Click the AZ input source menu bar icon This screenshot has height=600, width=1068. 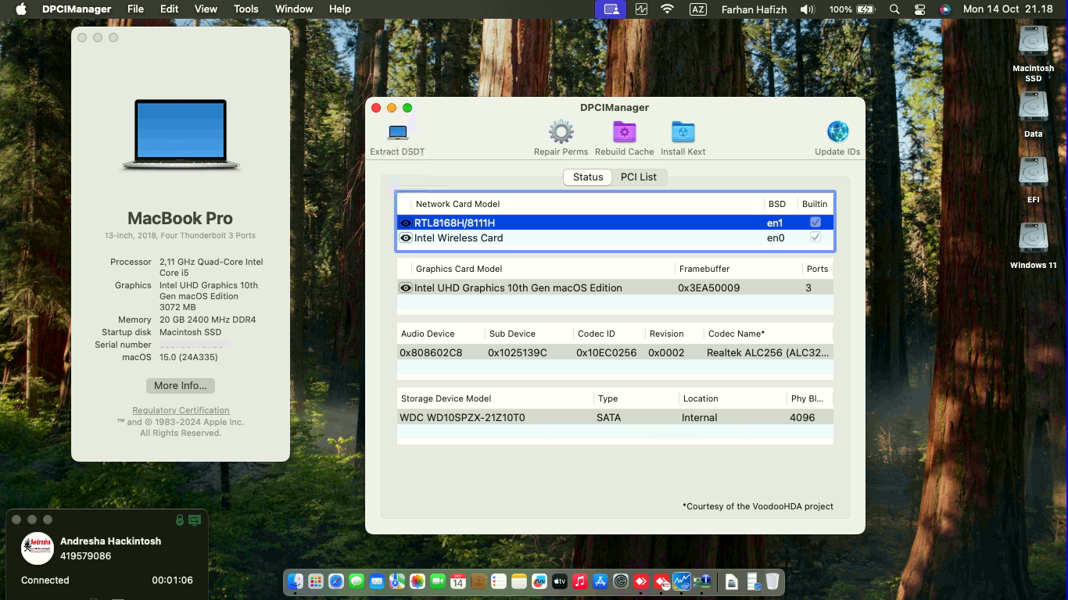pos(697,9)
